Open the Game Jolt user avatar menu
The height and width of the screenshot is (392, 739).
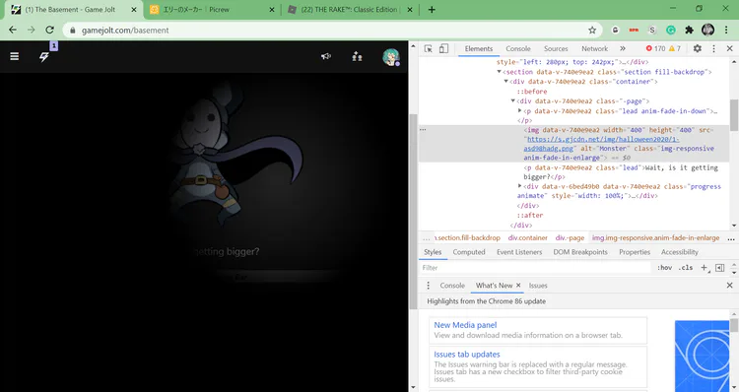[391, 57]
